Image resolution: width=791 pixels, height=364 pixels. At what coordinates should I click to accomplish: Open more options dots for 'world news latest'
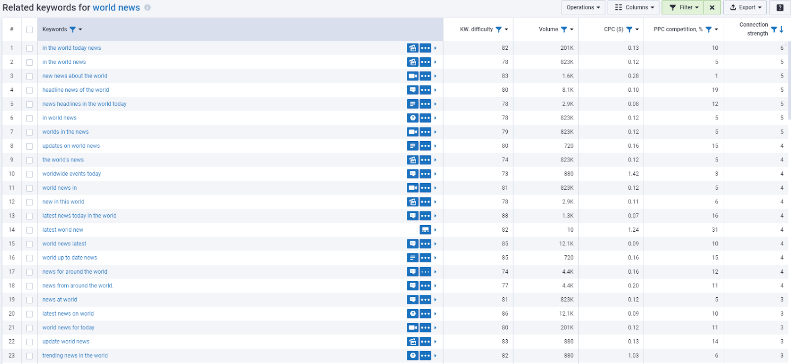[425, 244]
